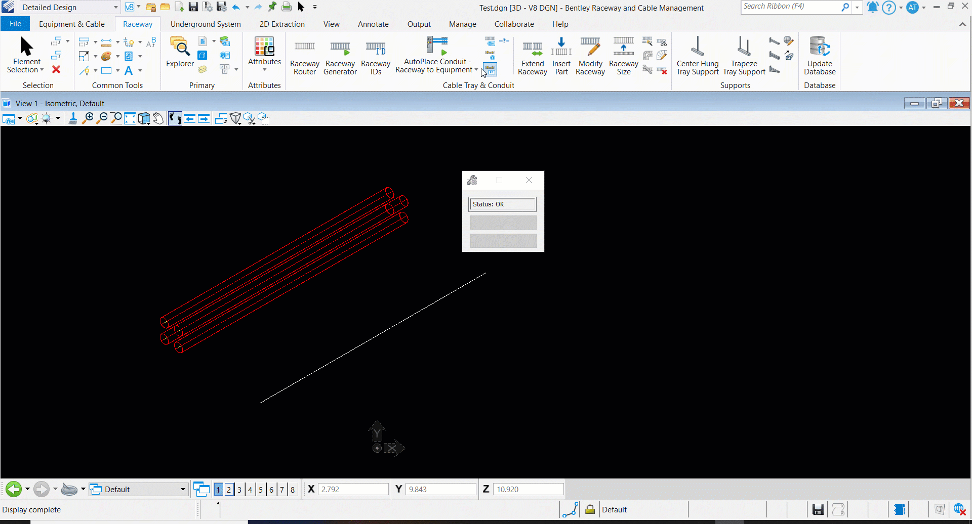Image resolution: width=972 pixels, height=524 pixels.
Task: Expand the Attributes dropdown arrow
Action: pos(264,70)
